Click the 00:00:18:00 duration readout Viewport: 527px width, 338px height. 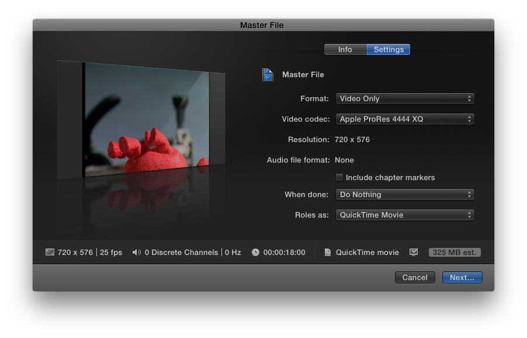click(x=285, y=252)
